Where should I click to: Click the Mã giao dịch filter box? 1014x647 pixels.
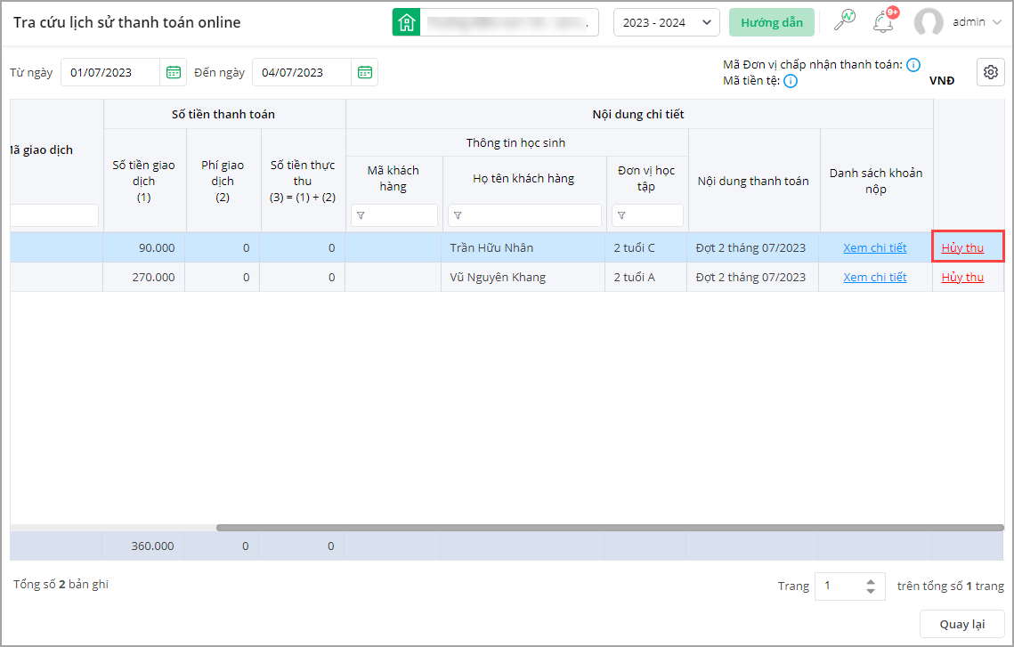pyautogui.click(x=54, y=215)
